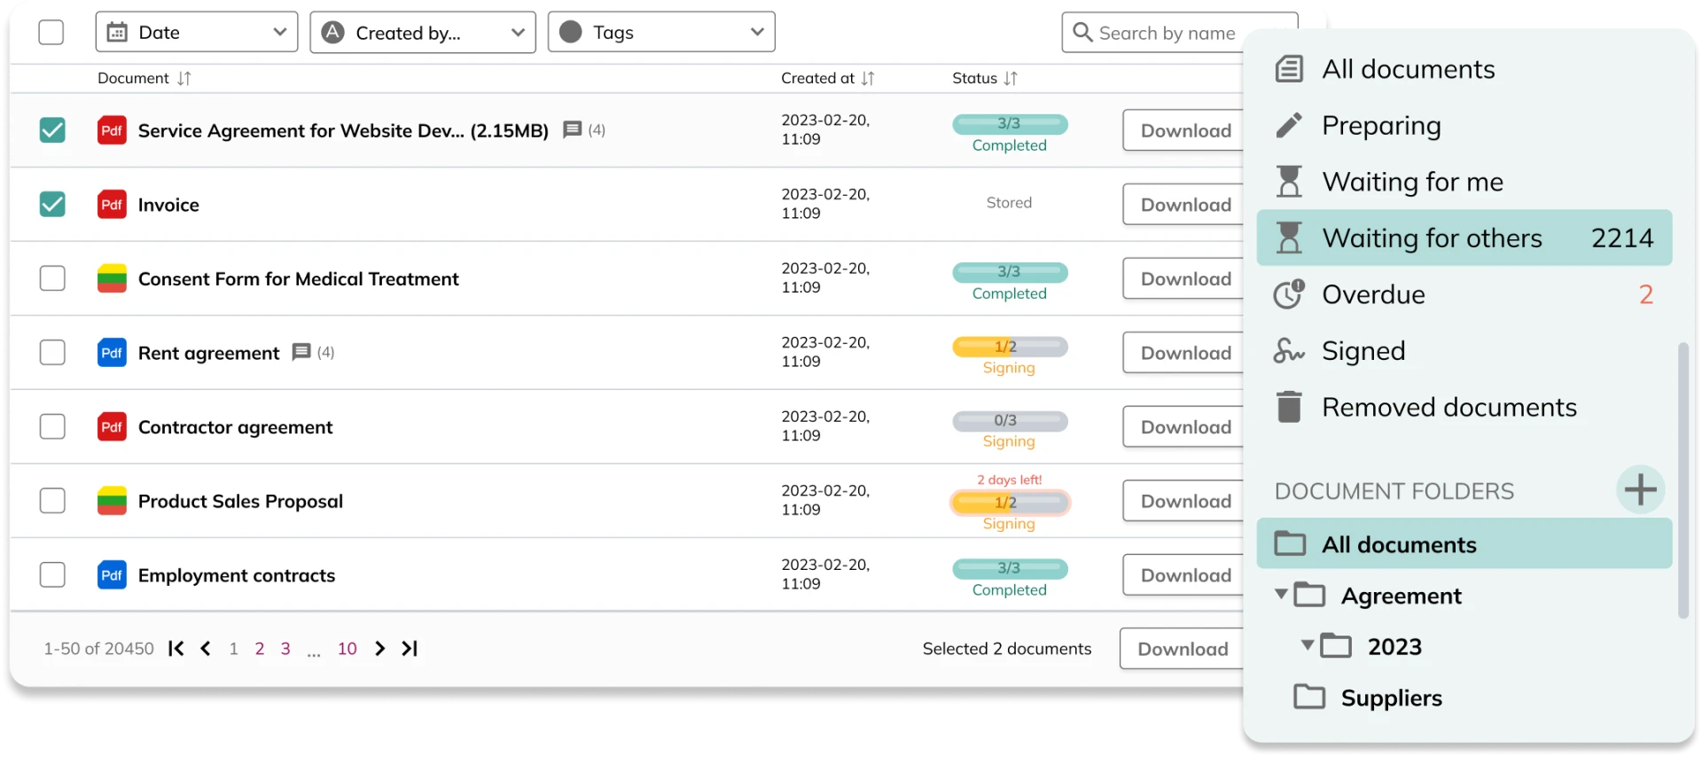
Task: Go to previous page arrow
Action: 206,648
